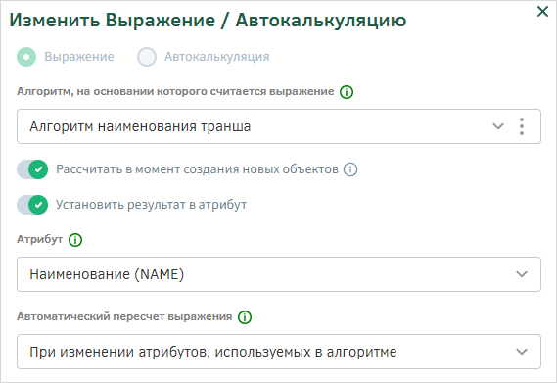Click the Выражение option label text

click(79, 57)
